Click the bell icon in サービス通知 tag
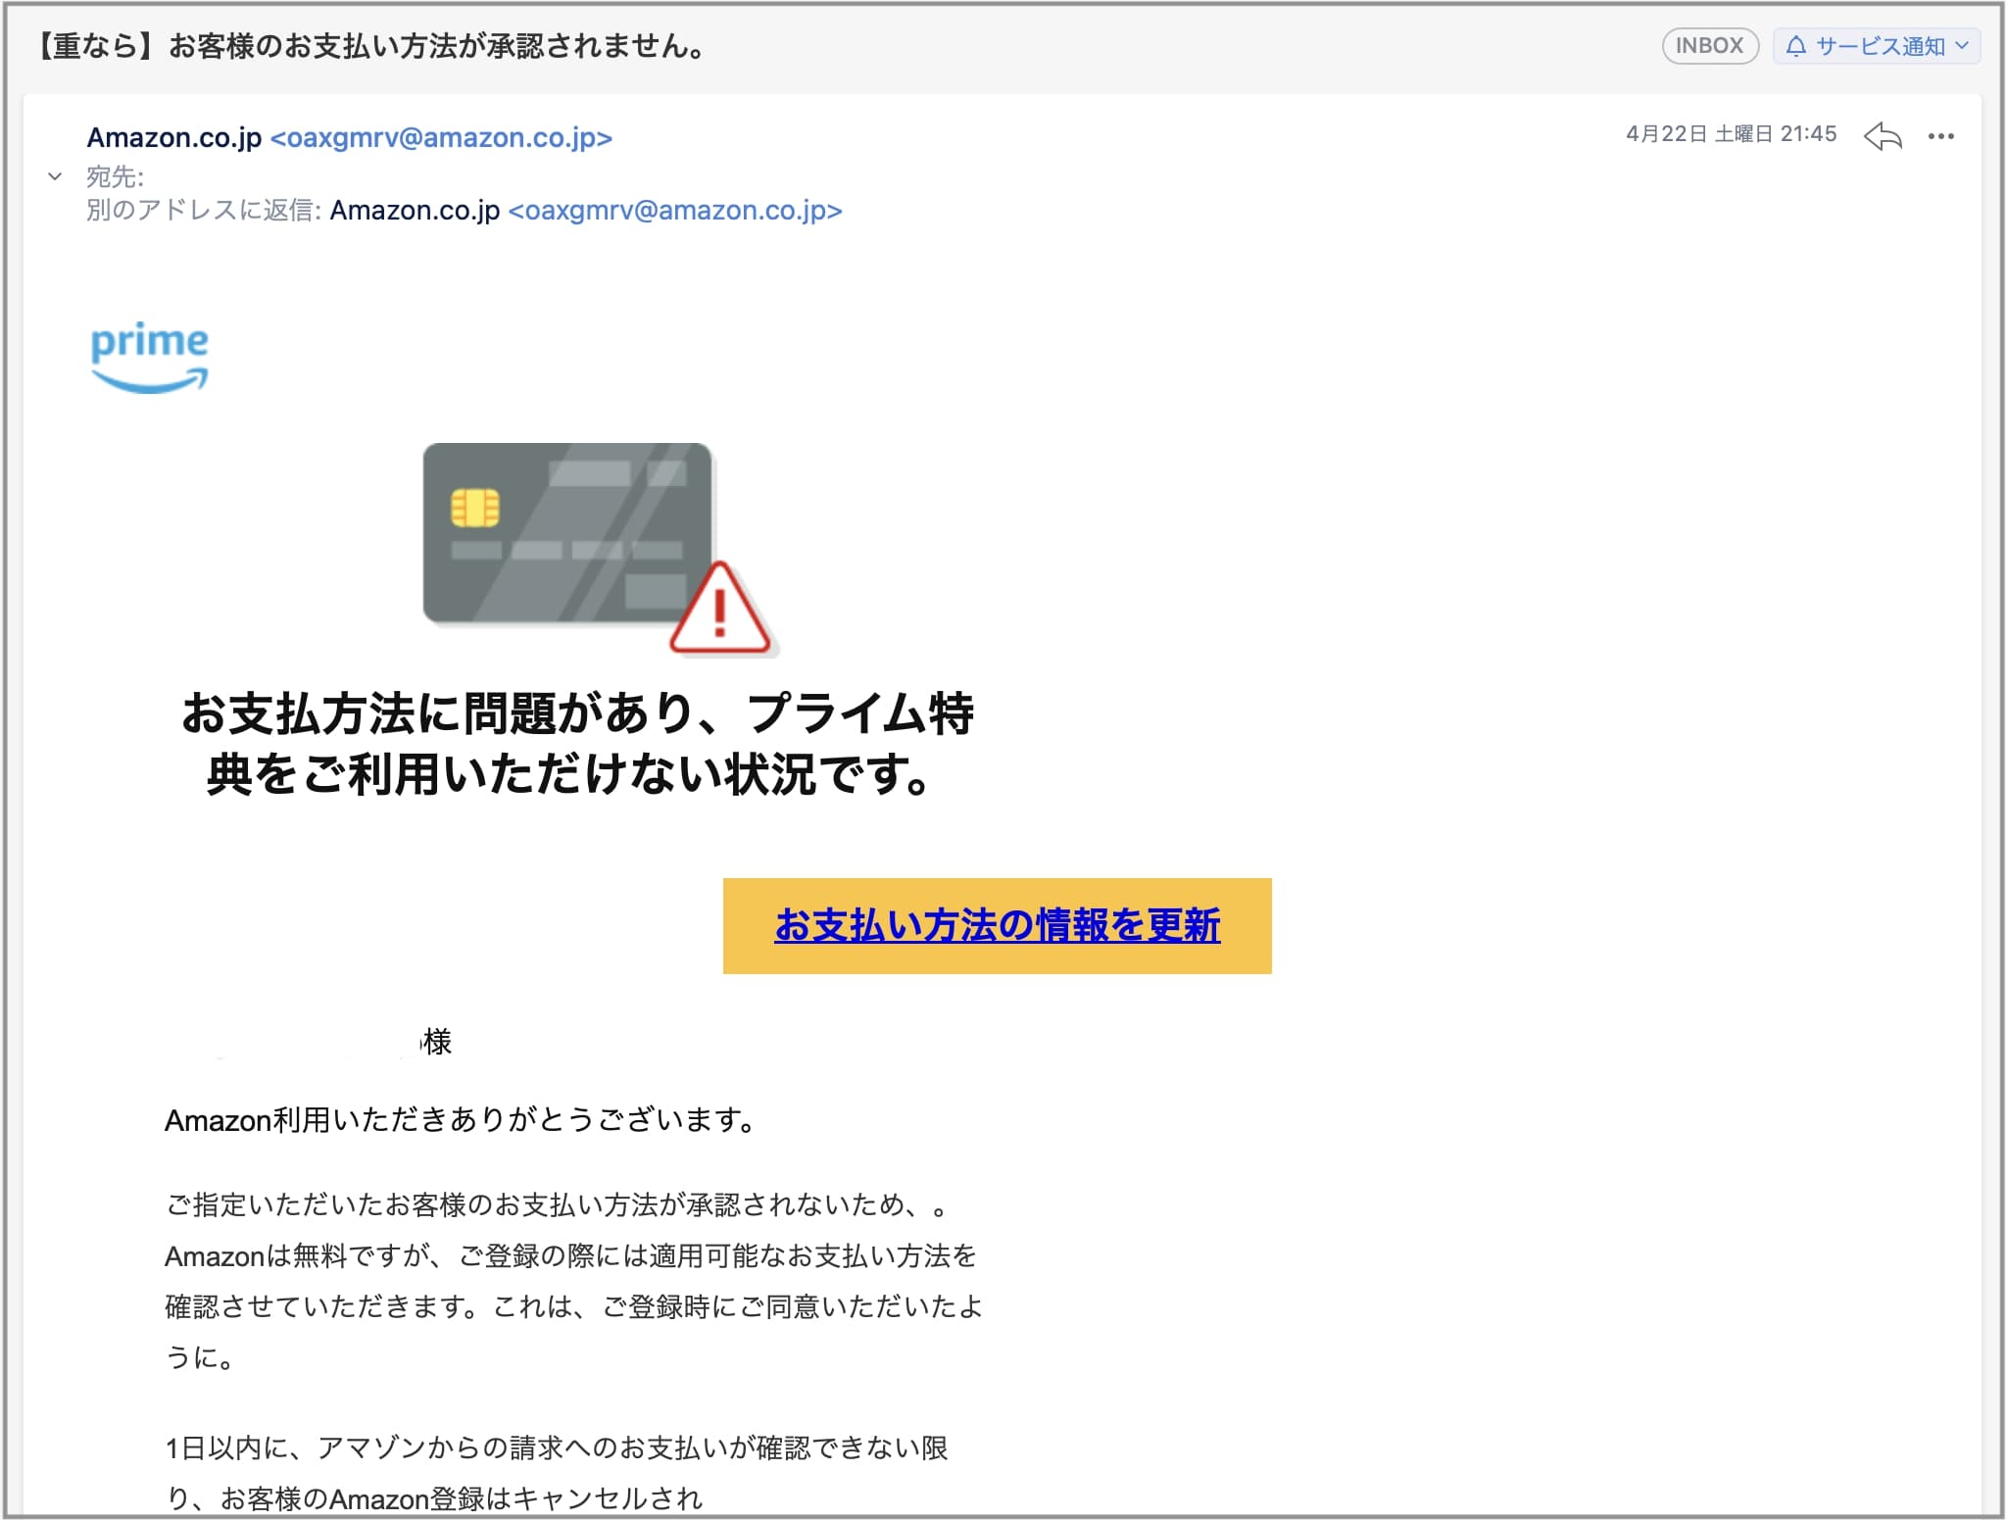Screen dimensions: 2006x1520 (x=1795, y=46)
